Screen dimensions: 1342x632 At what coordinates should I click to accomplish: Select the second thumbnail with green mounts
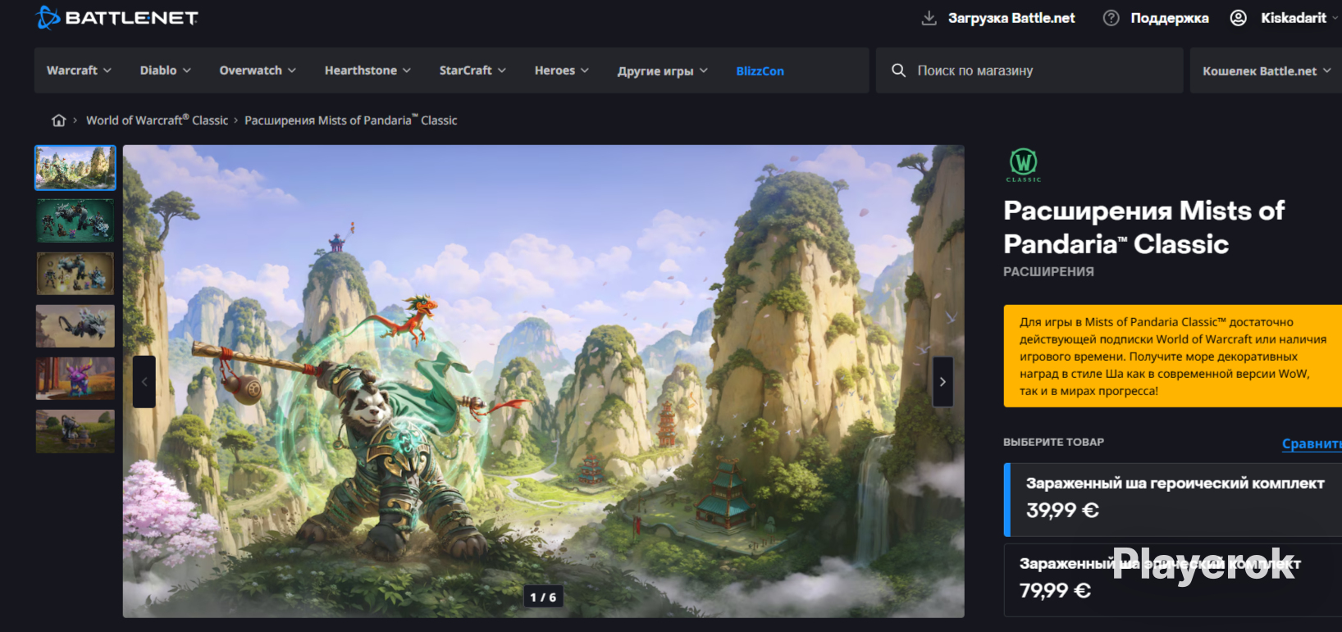(x=75, y=221)
